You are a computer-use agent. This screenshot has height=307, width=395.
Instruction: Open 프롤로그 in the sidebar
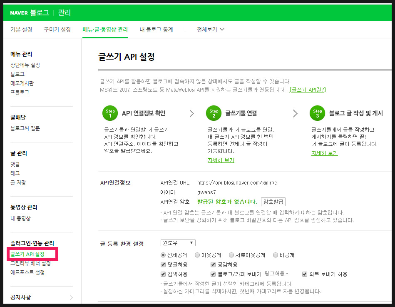pyautogui.click(x=20, y=92)
